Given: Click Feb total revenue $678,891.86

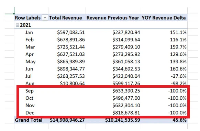Looking at the screenshot, I should 71,40.
